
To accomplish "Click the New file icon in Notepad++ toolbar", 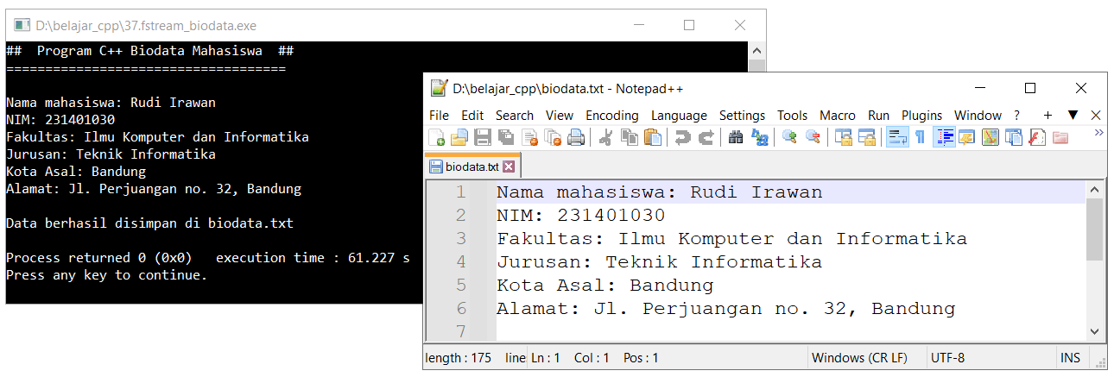I will [x=437, y=137].
